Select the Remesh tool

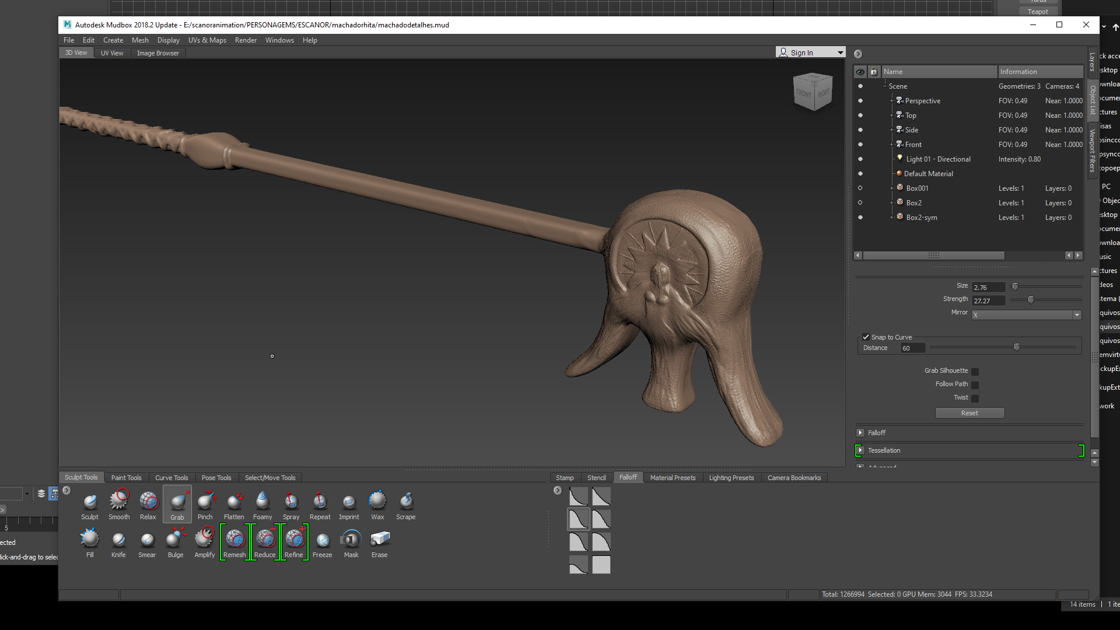click(235, 543)
